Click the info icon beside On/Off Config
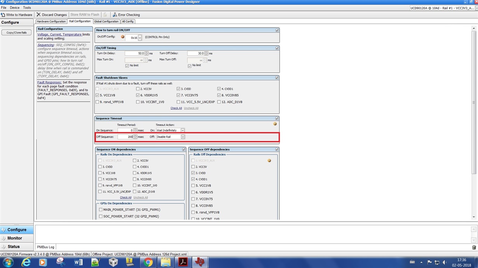478x268 pixels. (123, 37)
